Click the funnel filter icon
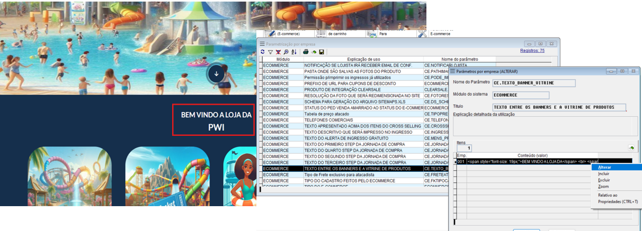The width and height of the screenshot is (642, 231). point(270,52)
